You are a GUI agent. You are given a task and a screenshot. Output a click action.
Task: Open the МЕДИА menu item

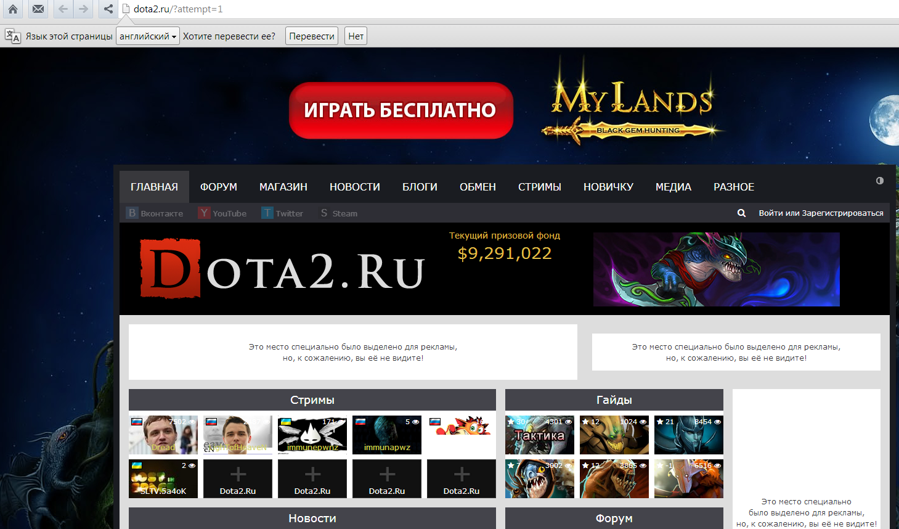pos(673,187)
